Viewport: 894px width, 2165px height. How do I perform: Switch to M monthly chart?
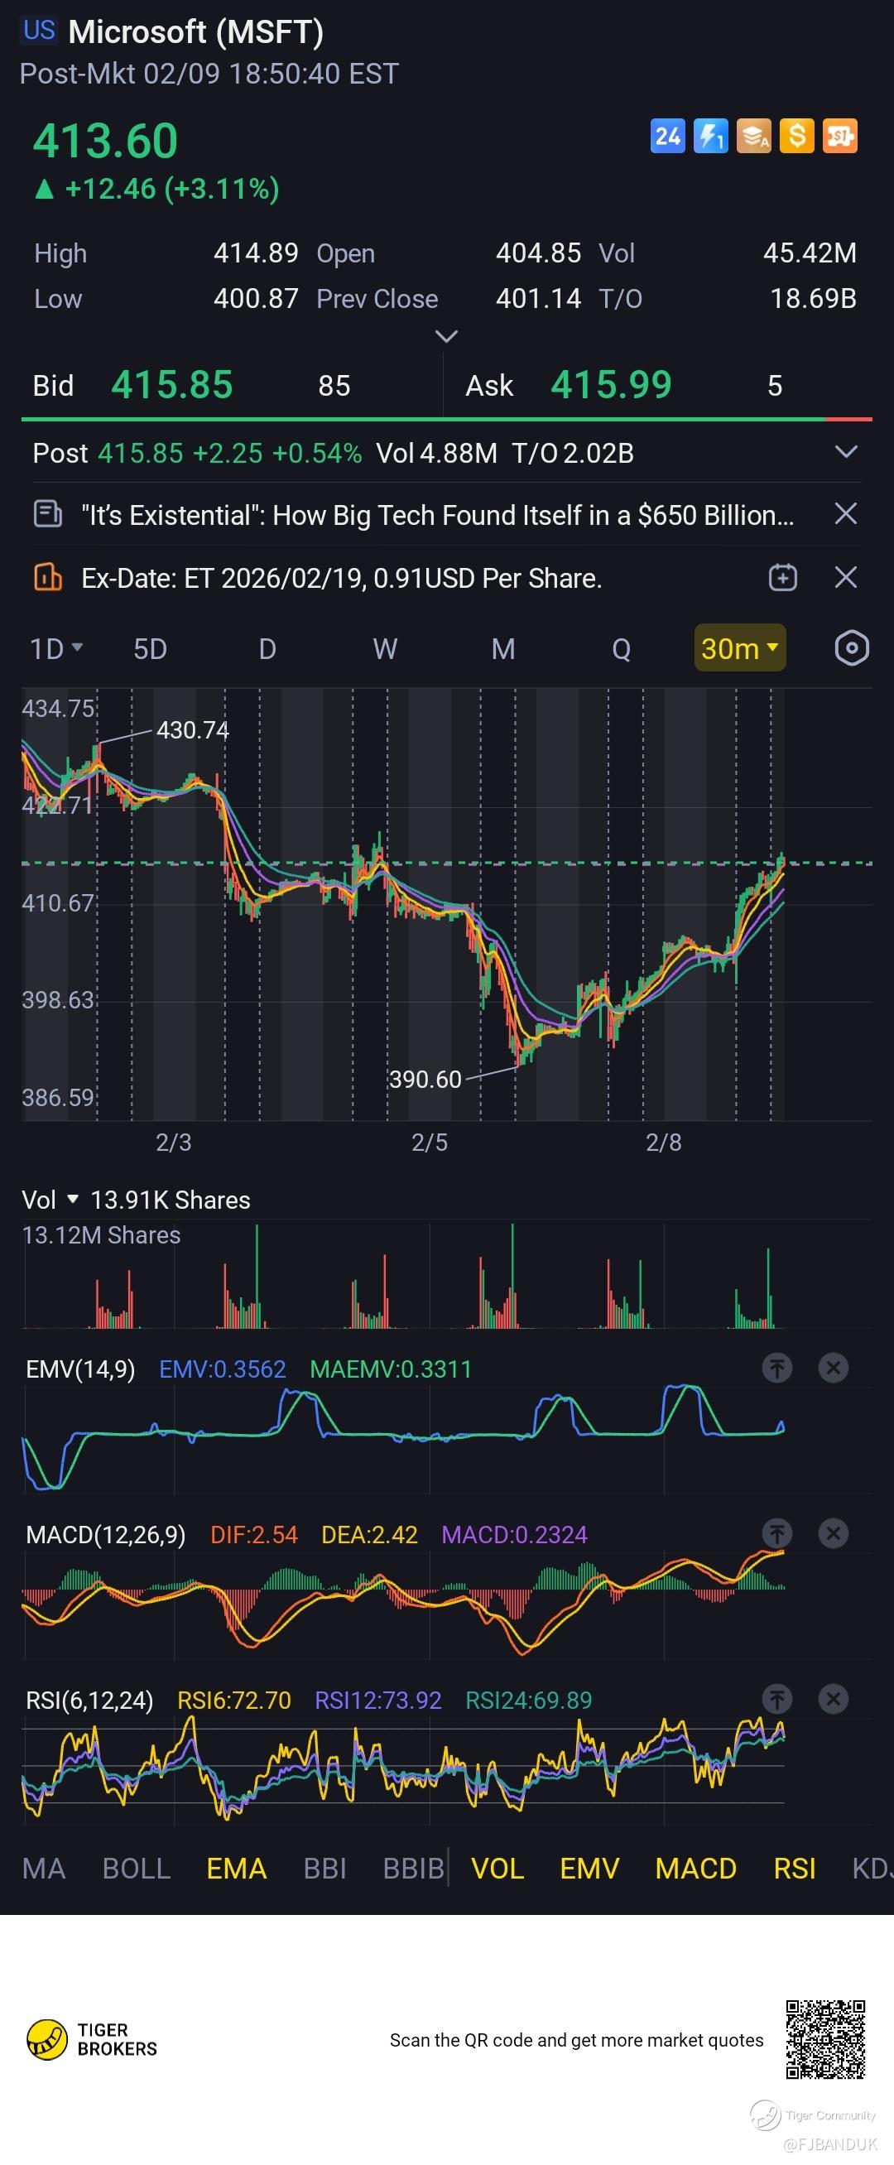pyautogui.click(x=502, y=649)
